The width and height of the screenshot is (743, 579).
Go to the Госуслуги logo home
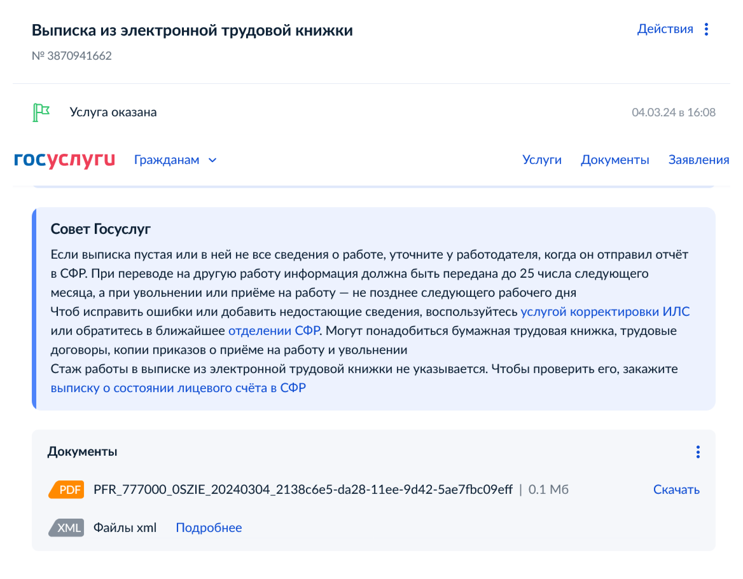65,160
